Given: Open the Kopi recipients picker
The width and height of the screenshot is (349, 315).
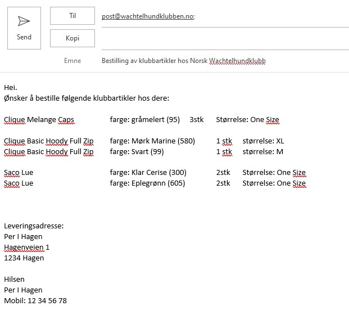Looking at the screenshot, I should [72, 38].
